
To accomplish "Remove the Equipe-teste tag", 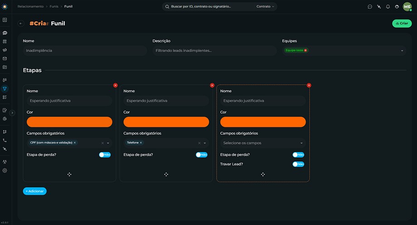I will coord(305,50).
